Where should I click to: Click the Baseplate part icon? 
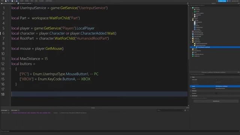pos(195,15)
